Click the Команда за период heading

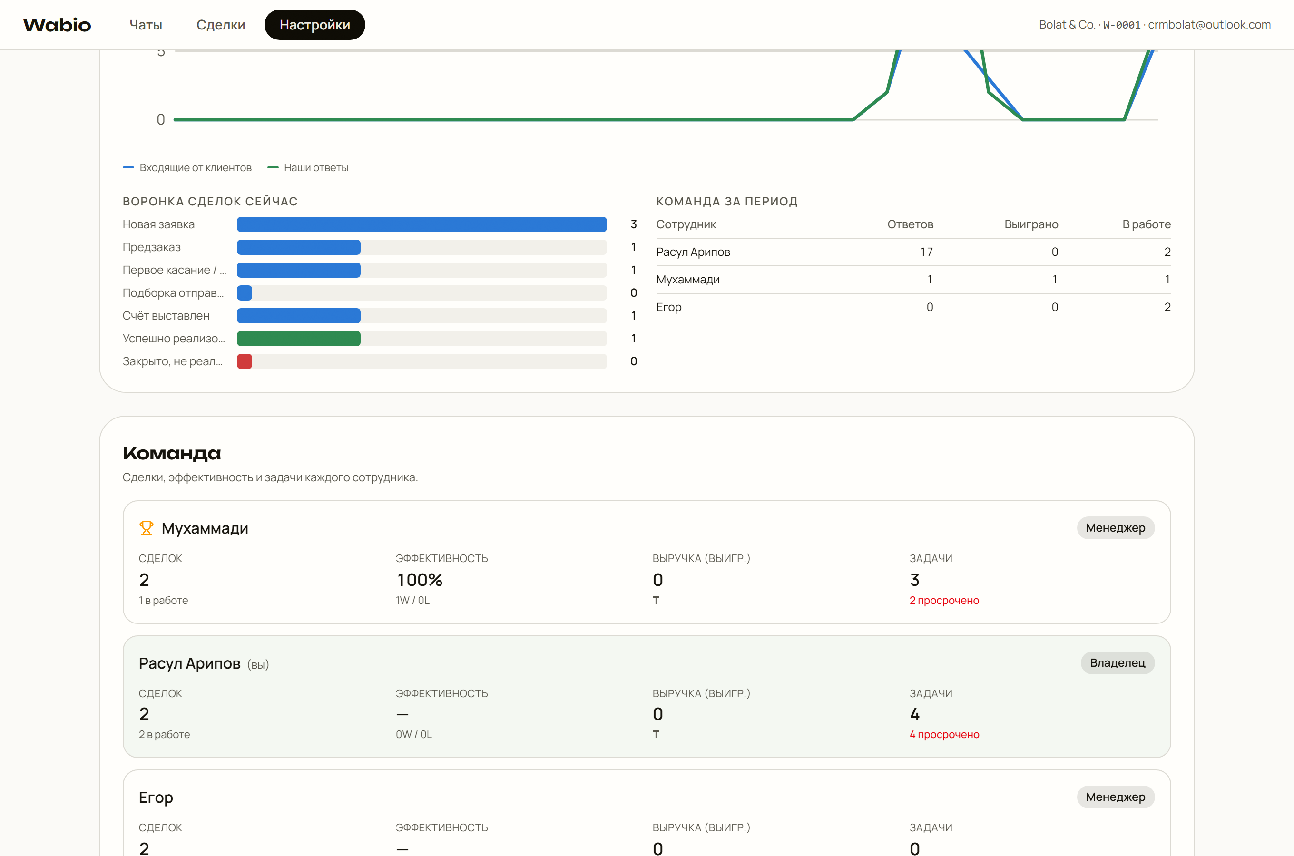tap(727, 202)
